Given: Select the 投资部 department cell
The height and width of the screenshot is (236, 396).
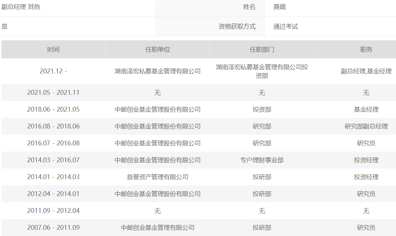Looking at the screenshot, I should [x=262, y=110].
